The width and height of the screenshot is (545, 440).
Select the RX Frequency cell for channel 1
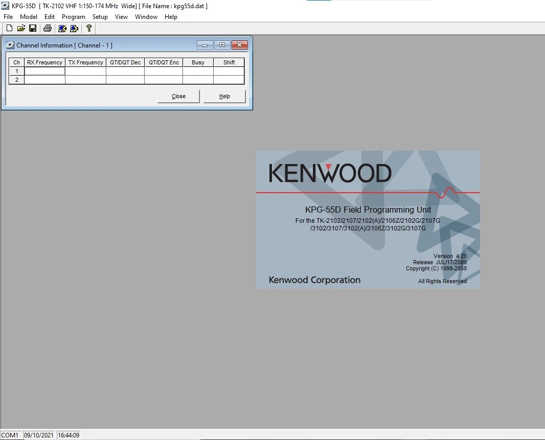coord(44,71)
